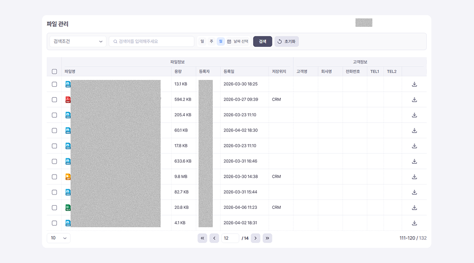The height and width of the screenshot is (263, 474).
Task: Click the page number field showing 12
Action: (x=230, y=238)
